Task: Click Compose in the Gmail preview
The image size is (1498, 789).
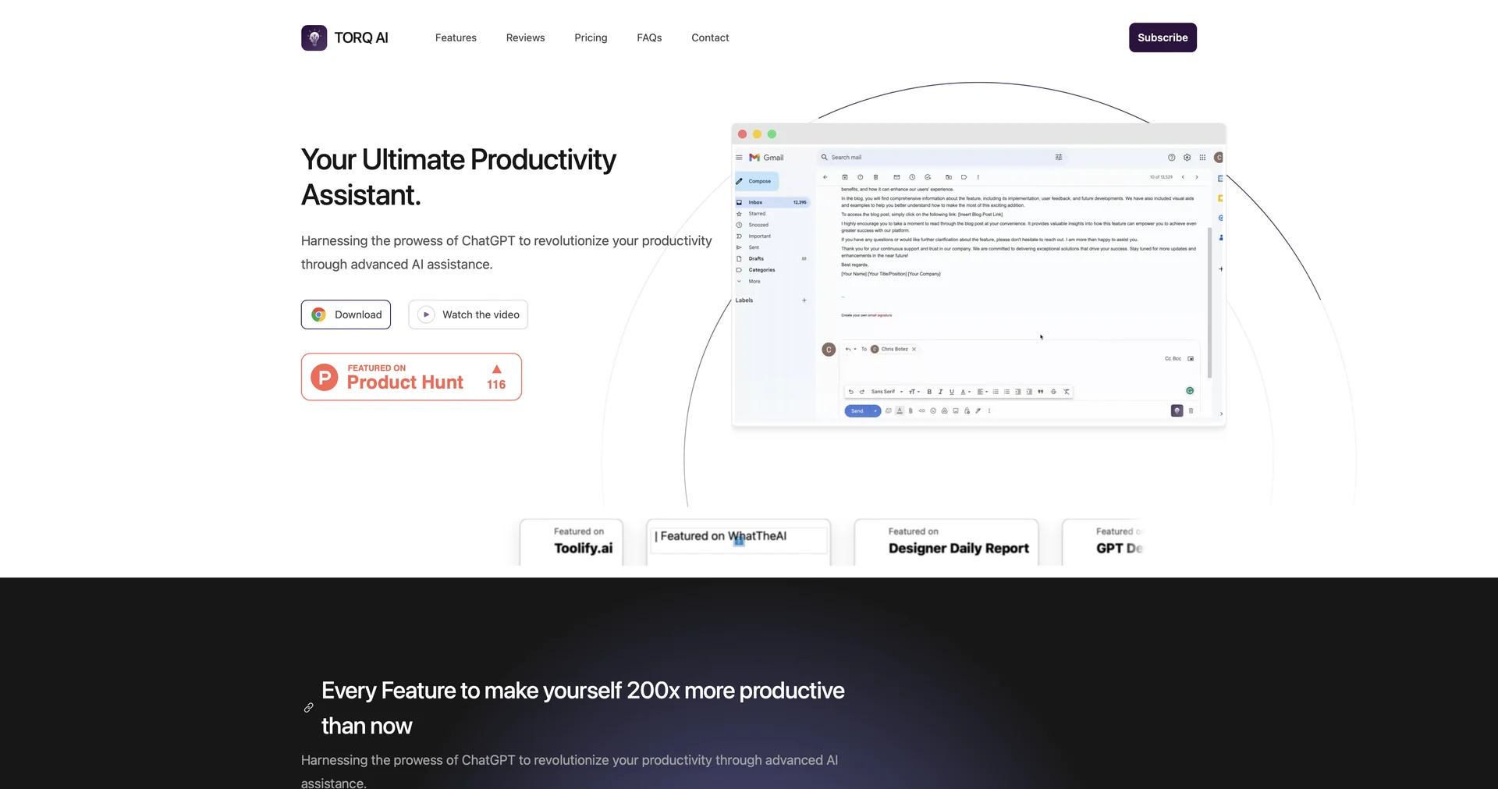Action: [x=757, y=181]
